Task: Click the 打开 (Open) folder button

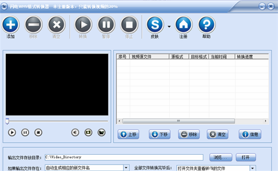Action: [x=246, y=157]
